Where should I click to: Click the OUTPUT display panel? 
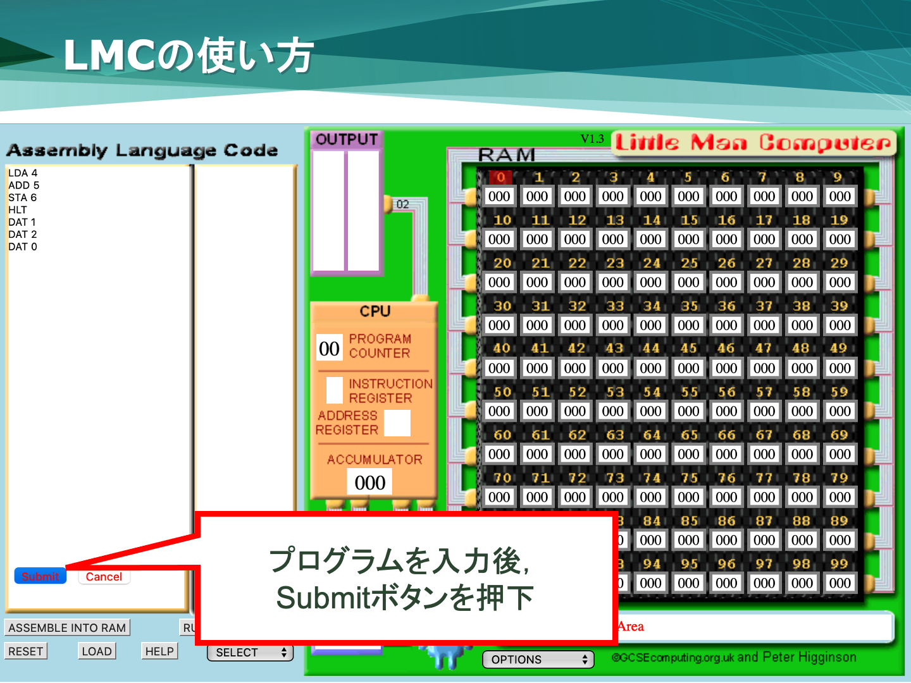346,211
